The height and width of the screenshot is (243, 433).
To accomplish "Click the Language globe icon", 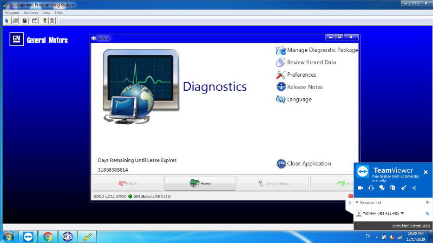I will 280,99.
